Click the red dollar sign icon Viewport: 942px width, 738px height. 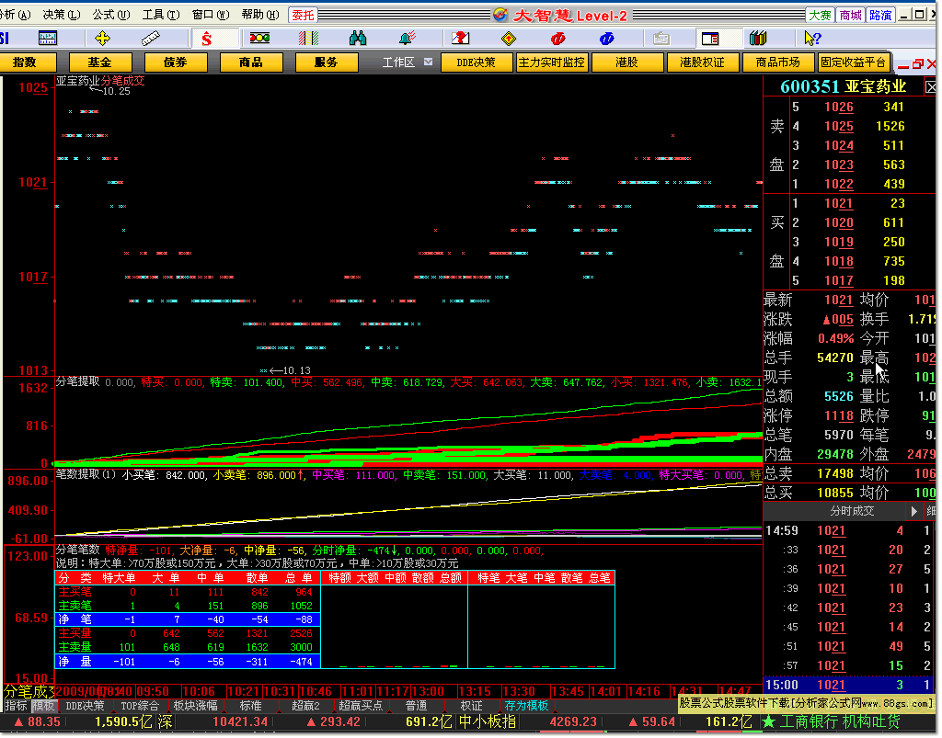click(x=207, y=39)
